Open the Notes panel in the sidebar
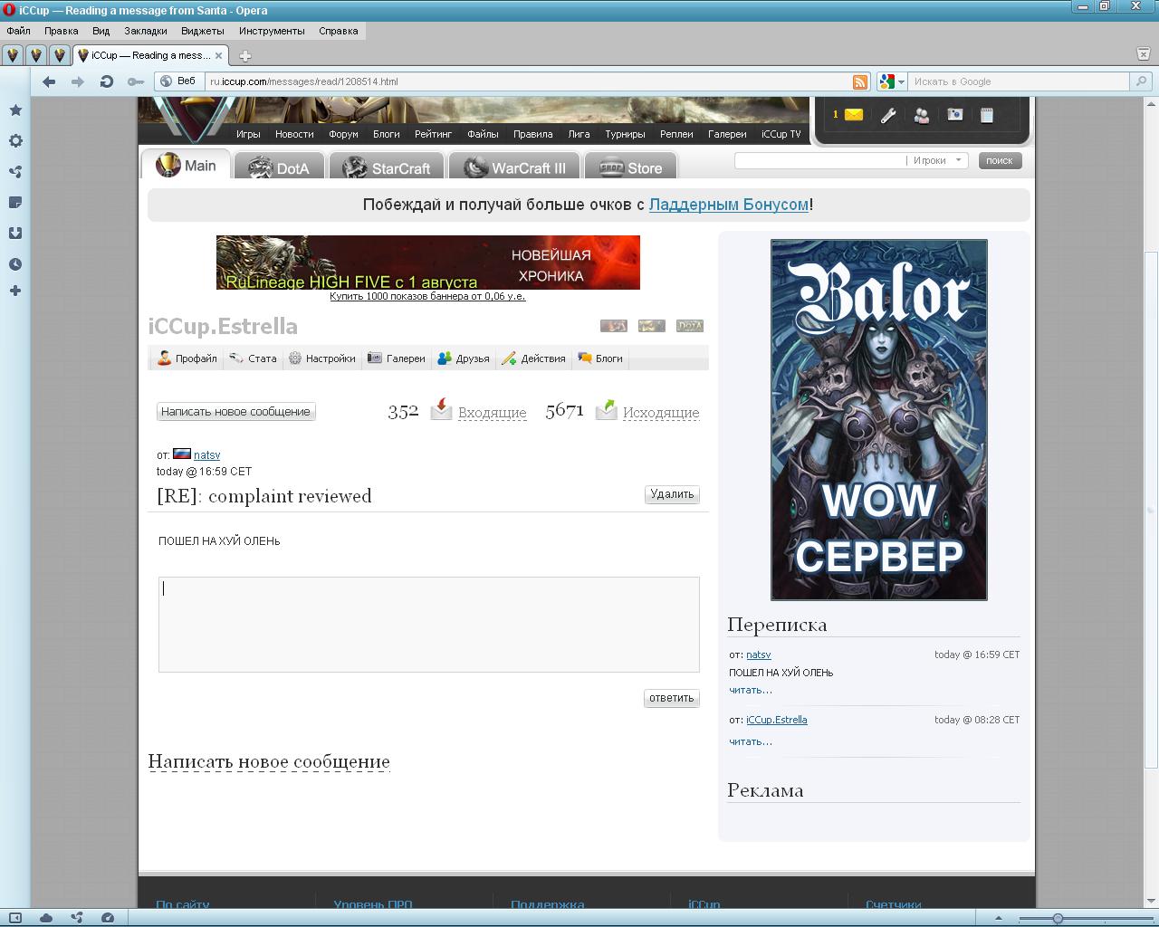This screenshot has height=927, width=1159. [15, 203]
